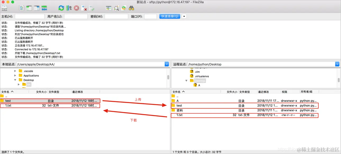
Task: Expand the AA folder tree node
Action: coord(19,85)
